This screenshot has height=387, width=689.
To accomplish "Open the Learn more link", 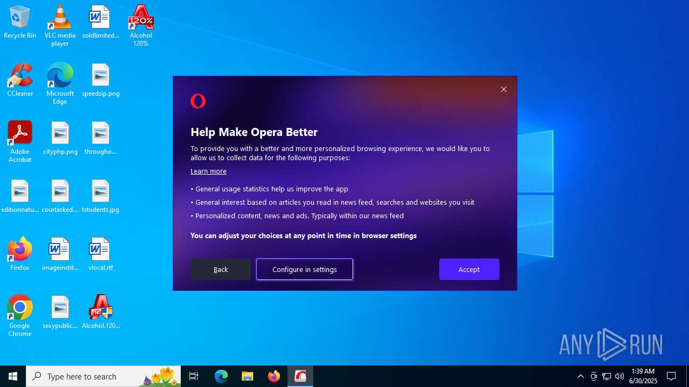I will tap(208, 171).
